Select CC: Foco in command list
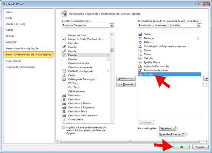Screen dimensions: 212x153 point(86,83)
